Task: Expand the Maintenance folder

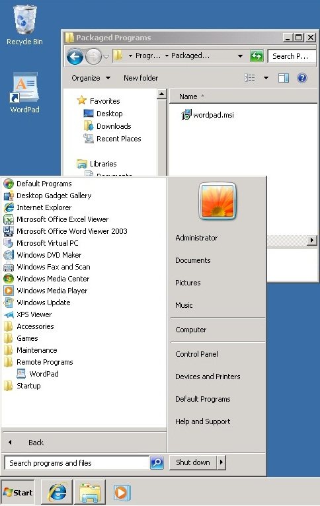Action: [x=30, y=351]
